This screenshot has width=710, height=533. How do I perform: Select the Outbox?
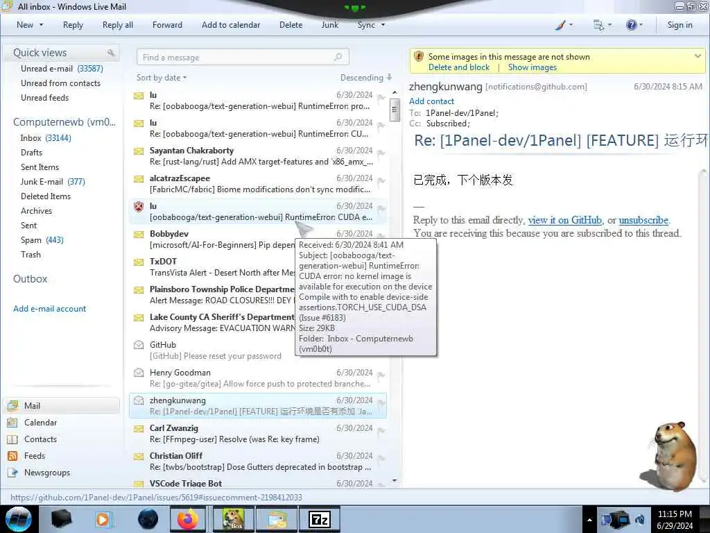coord(30,279)
